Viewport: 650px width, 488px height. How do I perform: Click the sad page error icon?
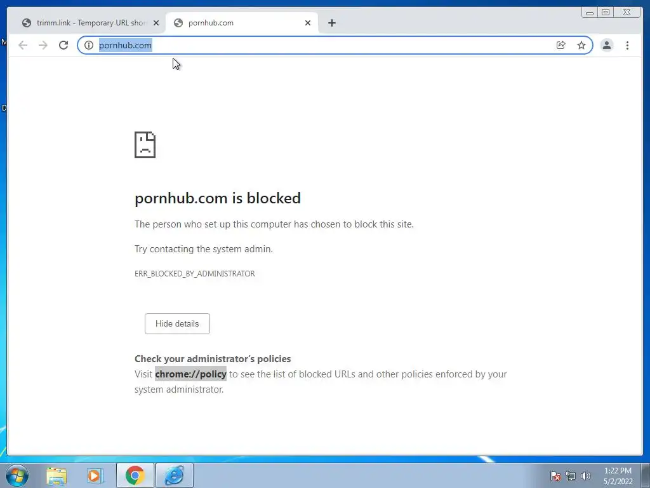coord(145,145)
